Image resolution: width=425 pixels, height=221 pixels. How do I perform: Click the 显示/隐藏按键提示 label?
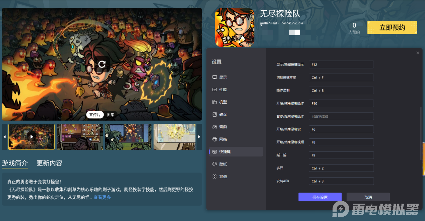tap(290, 65)
